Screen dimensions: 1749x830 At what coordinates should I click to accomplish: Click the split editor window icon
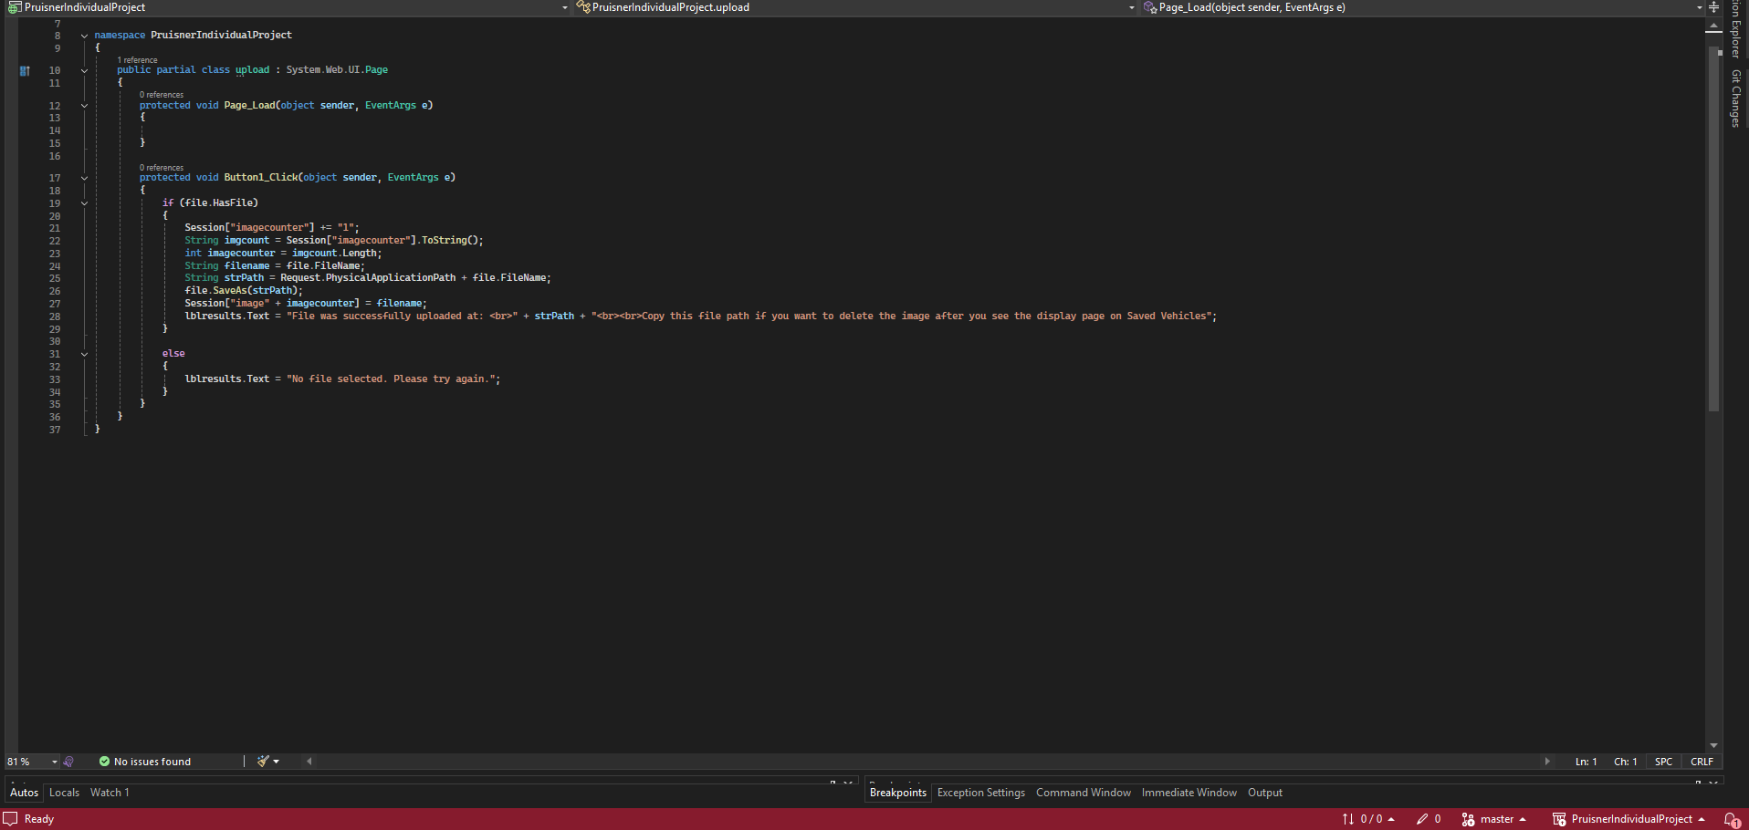click(1714, 7)
